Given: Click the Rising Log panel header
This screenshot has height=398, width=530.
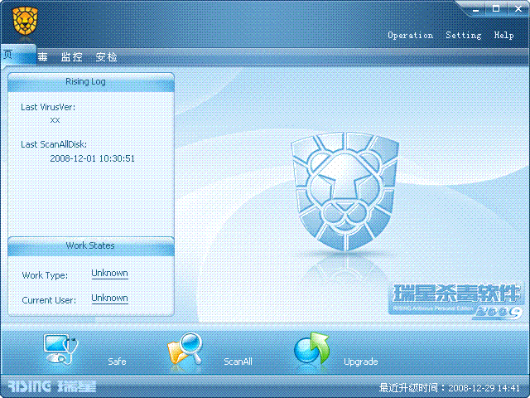Looking at the screenshot, I should pos(91,82).
